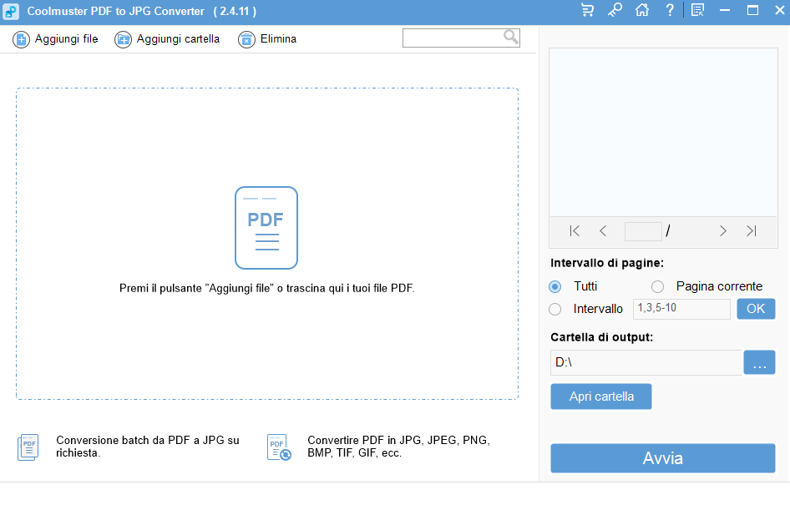Click the Apri cartella button
The height and width of the screenshot is (505, 790).
pyautogui.click(x=601, y=396)
